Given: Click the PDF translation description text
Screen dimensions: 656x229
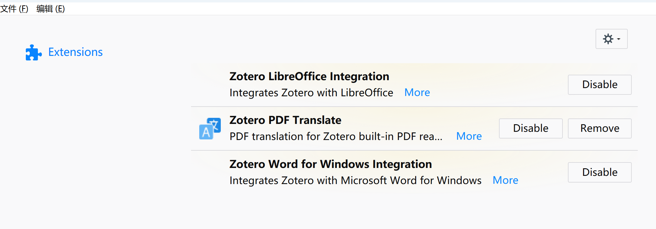Looking at the screenshot, I should click(x=336, y=136).
